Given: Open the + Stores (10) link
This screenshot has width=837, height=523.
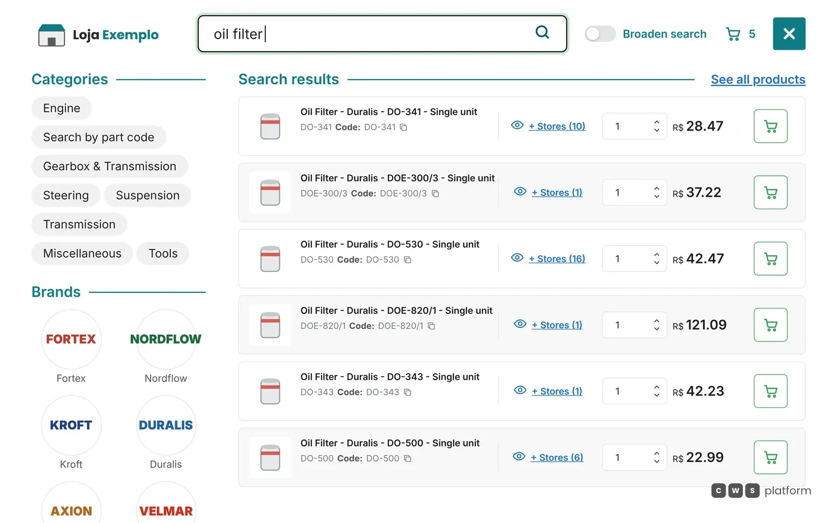Looking at the screenshot, I should pyautogui.click(x=557, y=126).
